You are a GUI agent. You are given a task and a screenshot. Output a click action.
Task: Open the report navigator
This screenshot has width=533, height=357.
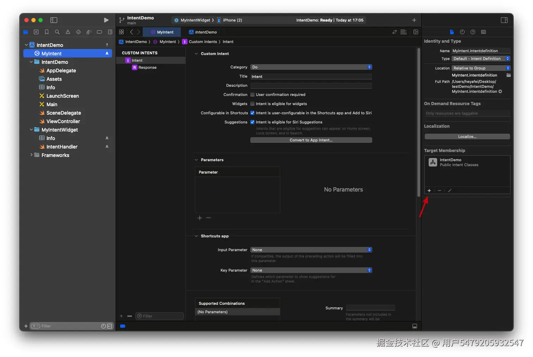point(110,32)
